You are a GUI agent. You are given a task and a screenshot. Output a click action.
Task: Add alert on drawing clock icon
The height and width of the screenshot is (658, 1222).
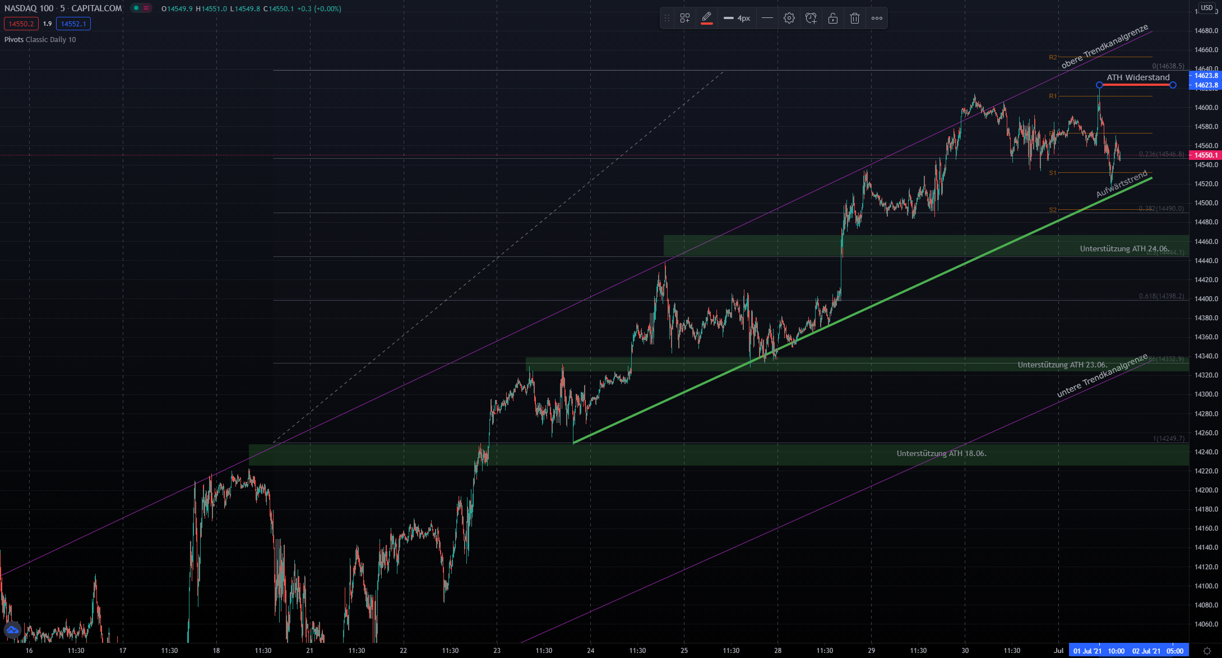[x=811, y=19]
